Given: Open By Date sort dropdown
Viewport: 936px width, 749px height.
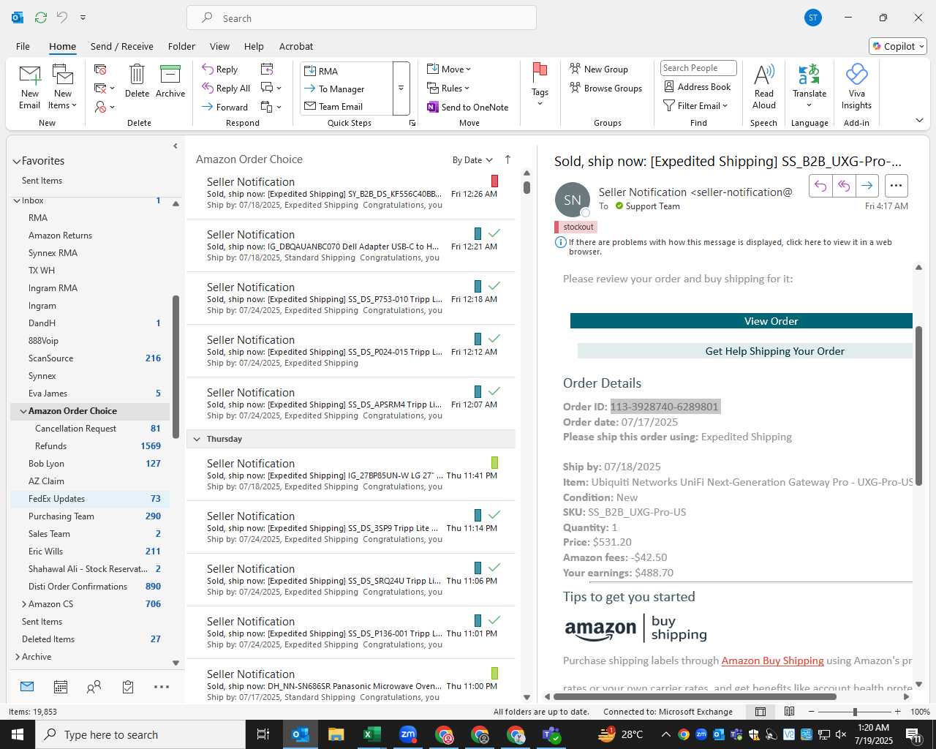Looking at the screenshot, I should [x=472, y=160].
